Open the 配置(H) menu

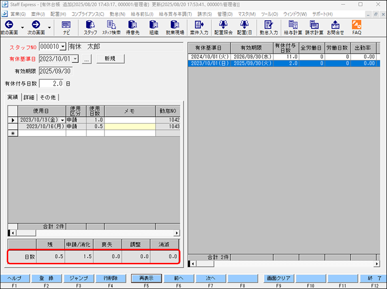(x=58, y=14)
